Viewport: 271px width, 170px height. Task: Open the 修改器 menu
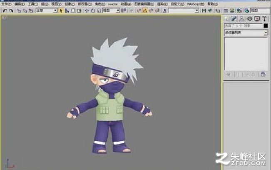point(85,4)
